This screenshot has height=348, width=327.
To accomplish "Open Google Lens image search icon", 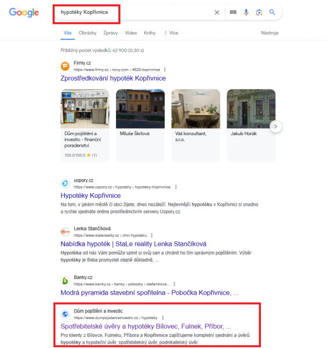I will (x=259, y=12).
